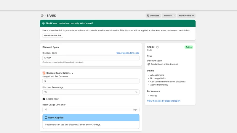Screen dimensions: 237x133
Task: Open the More actions menu
Action: pyautogui.click(x=186, y=16)
